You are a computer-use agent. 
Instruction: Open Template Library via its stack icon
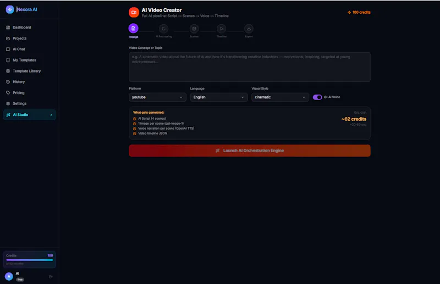[x=8, y=71]
